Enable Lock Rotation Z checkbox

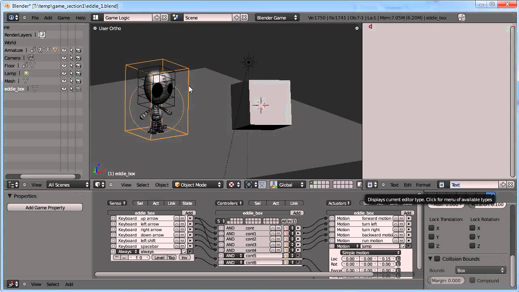472,246
